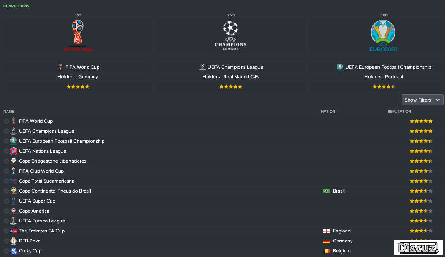Toggle the checkmark beside FIFA World Cup
This screenshot has width=445, height=257.
(x=6, y=122)
